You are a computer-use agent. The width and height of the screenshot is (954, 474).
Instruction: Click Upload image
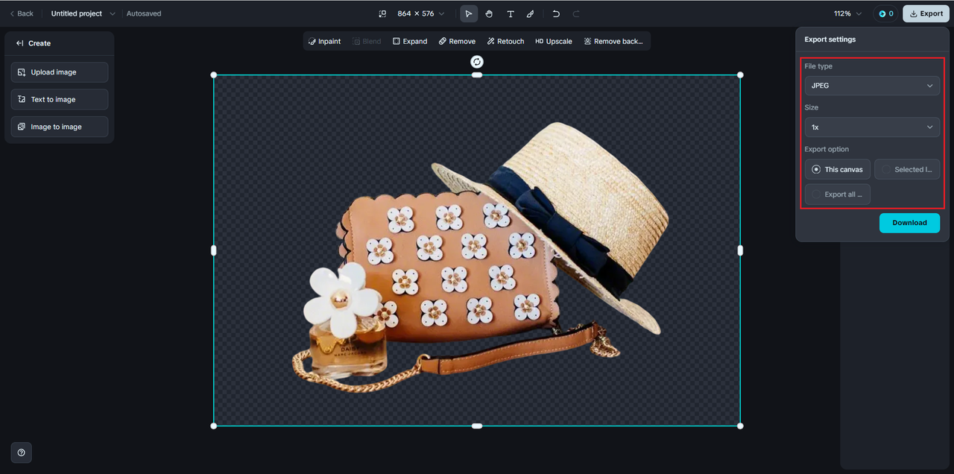[60, 72]
